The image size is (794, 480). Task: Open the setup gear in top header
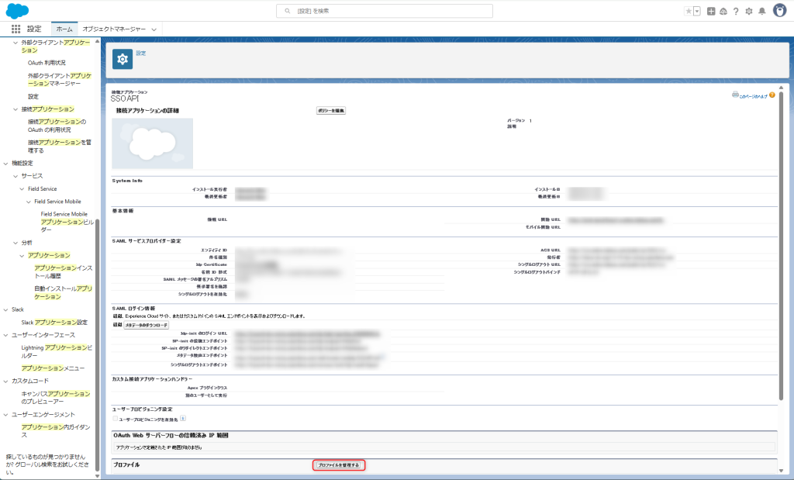pos(749,11)
